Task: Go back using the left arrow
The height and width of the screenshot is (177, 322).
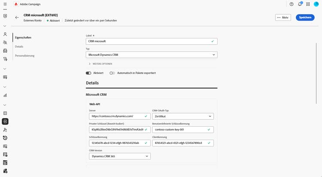Action: (x=17, y=18)
